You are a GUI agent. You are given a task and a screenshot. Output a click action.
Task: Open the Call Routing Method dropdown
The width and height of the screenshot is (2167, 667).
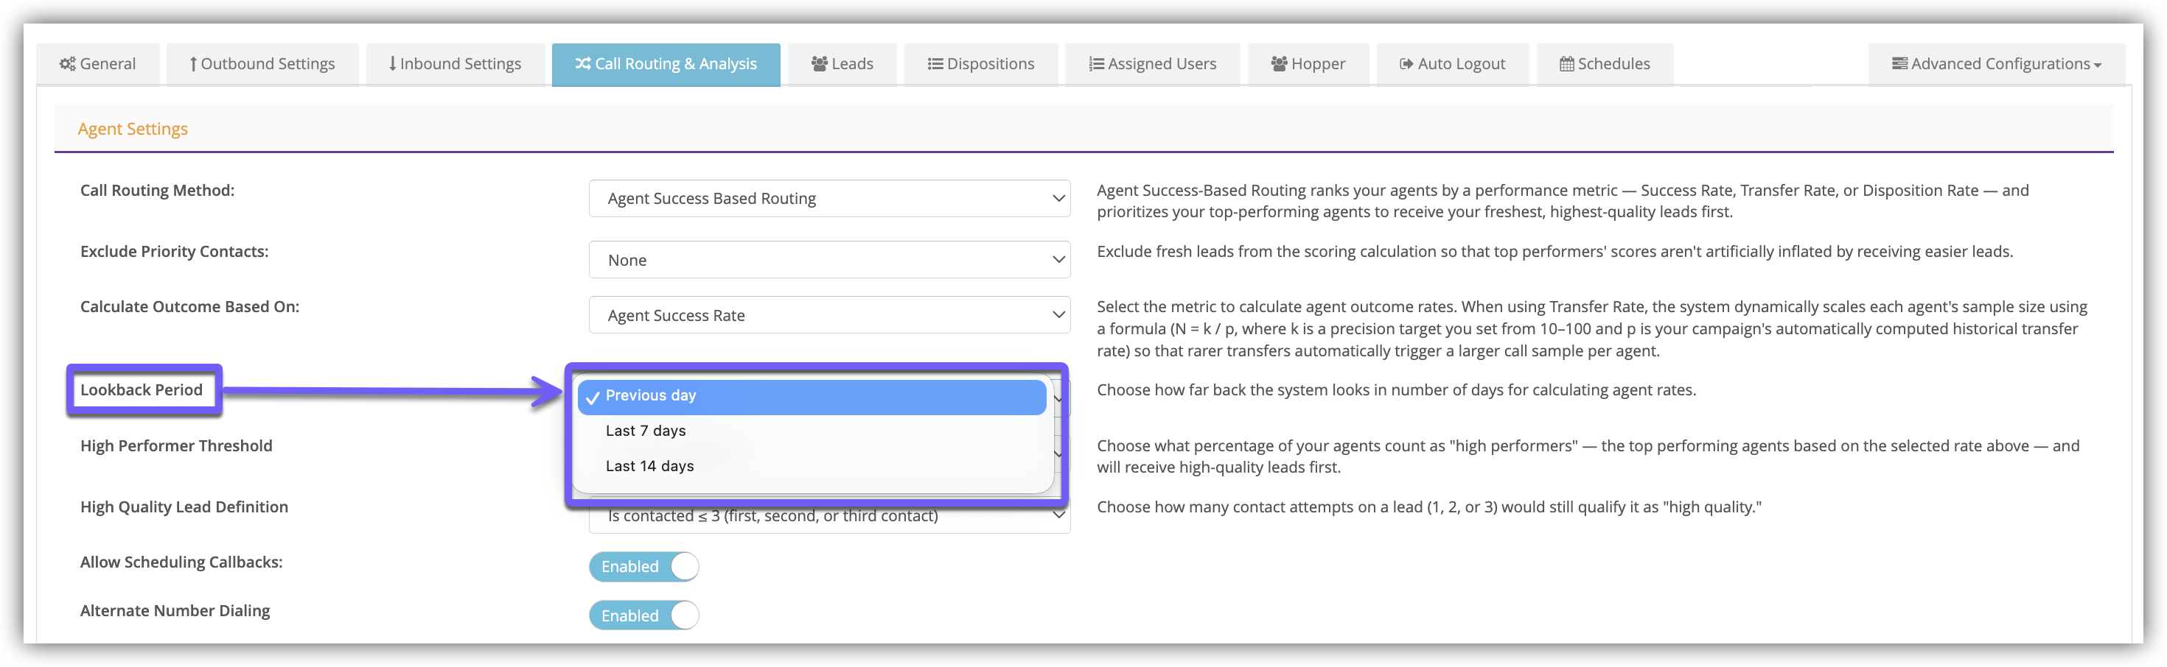[x=829, y=198]
